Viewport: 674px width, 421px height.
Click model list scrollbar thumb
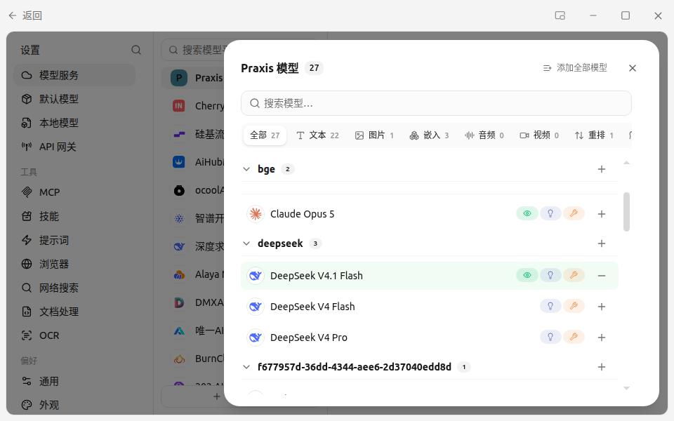point(626,212)
